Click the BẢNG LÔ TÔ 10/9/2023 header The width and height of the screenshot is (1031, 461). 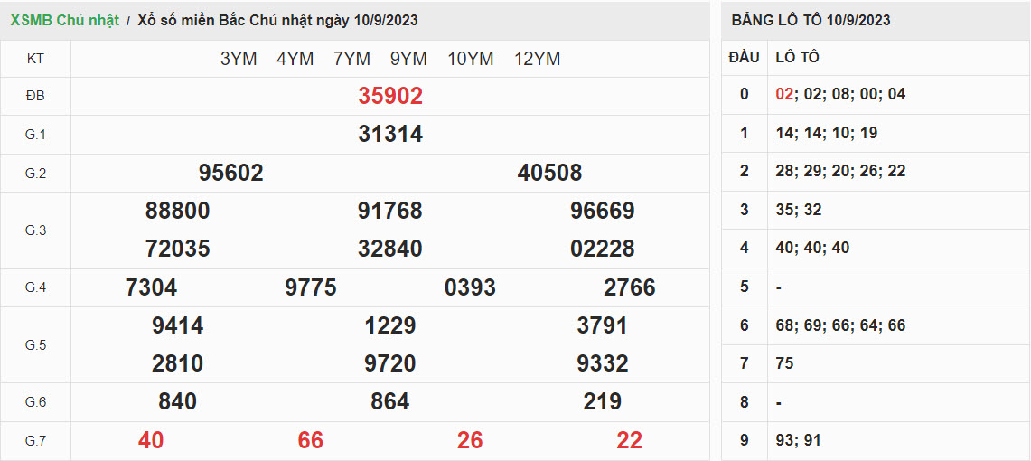tap(811, 20)
